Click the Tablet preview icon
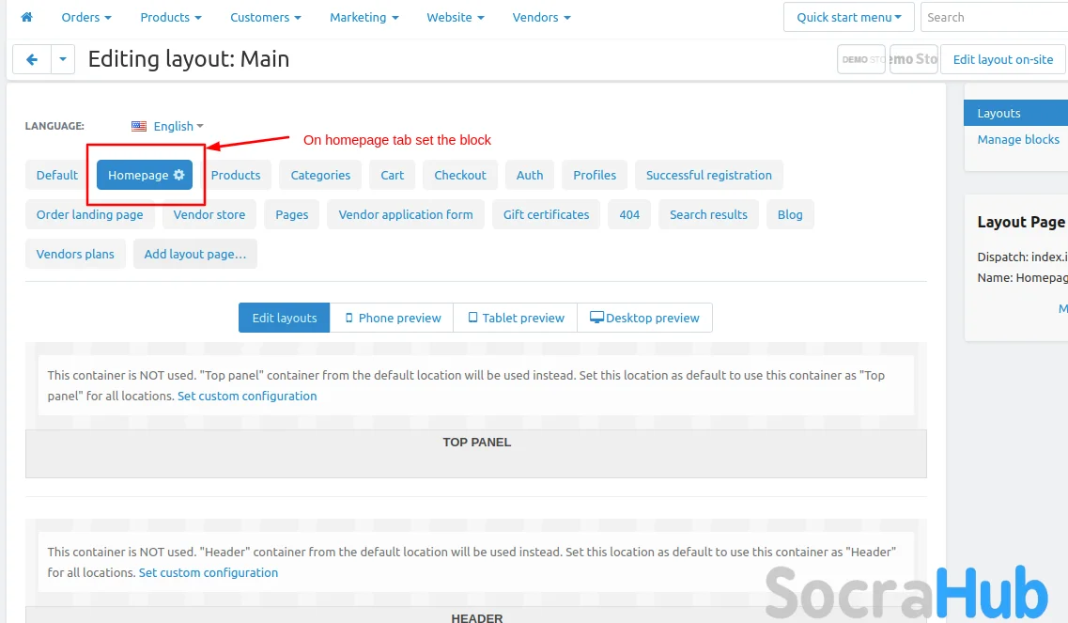 point(472,318)
